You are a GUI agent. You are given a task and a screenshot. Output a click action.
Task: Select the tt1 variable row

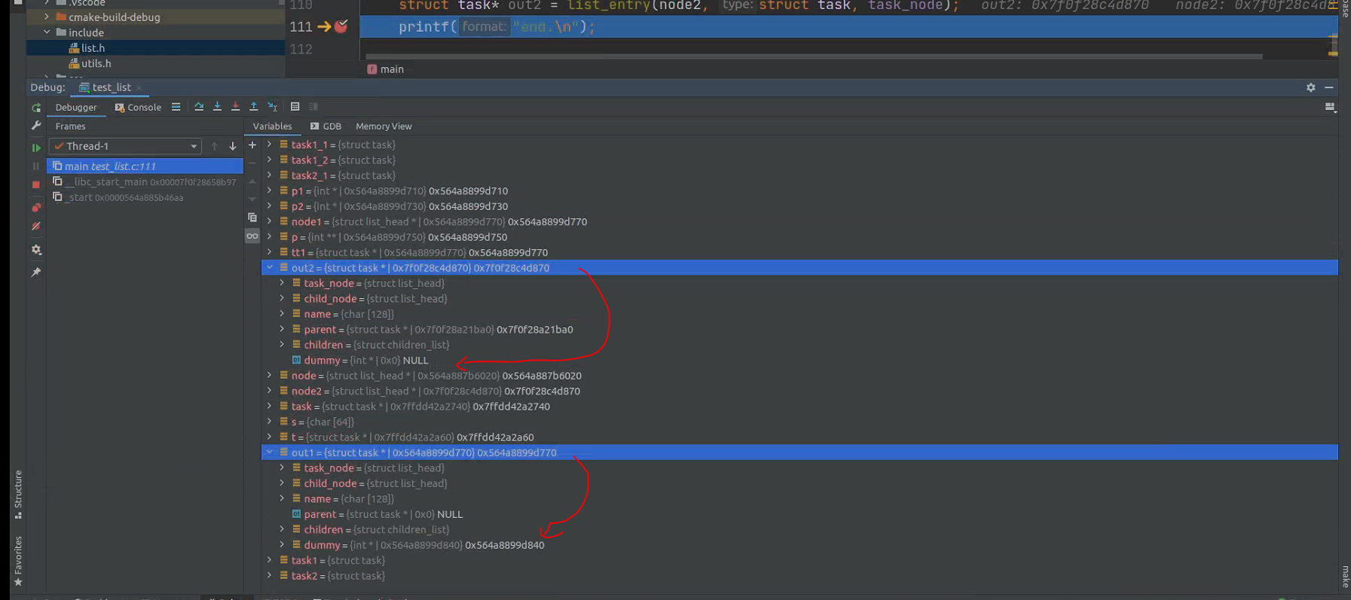[x=799, y=252]
